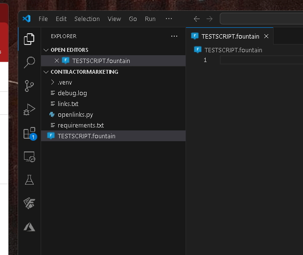Open the Edit menu
Screen dimensions: 303x255
pyautogui.click(x=61, y=19)
